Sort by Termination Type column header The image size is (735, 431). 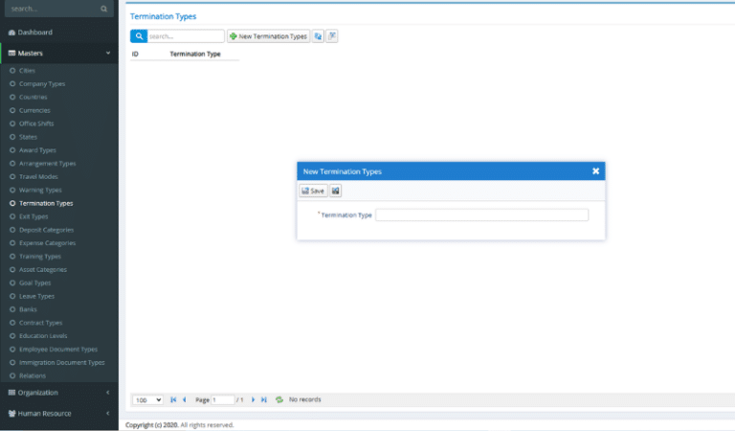[x=195, y=54]
